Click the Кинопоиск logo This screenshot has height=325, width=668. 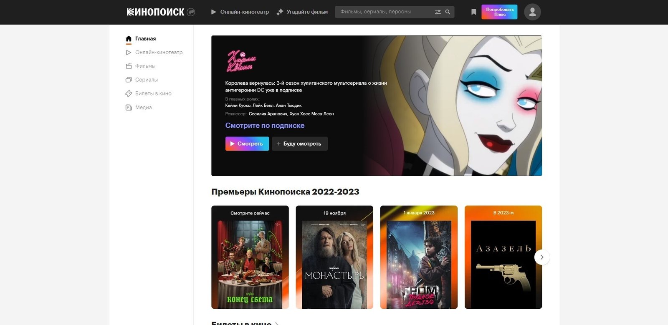point(155,12)
